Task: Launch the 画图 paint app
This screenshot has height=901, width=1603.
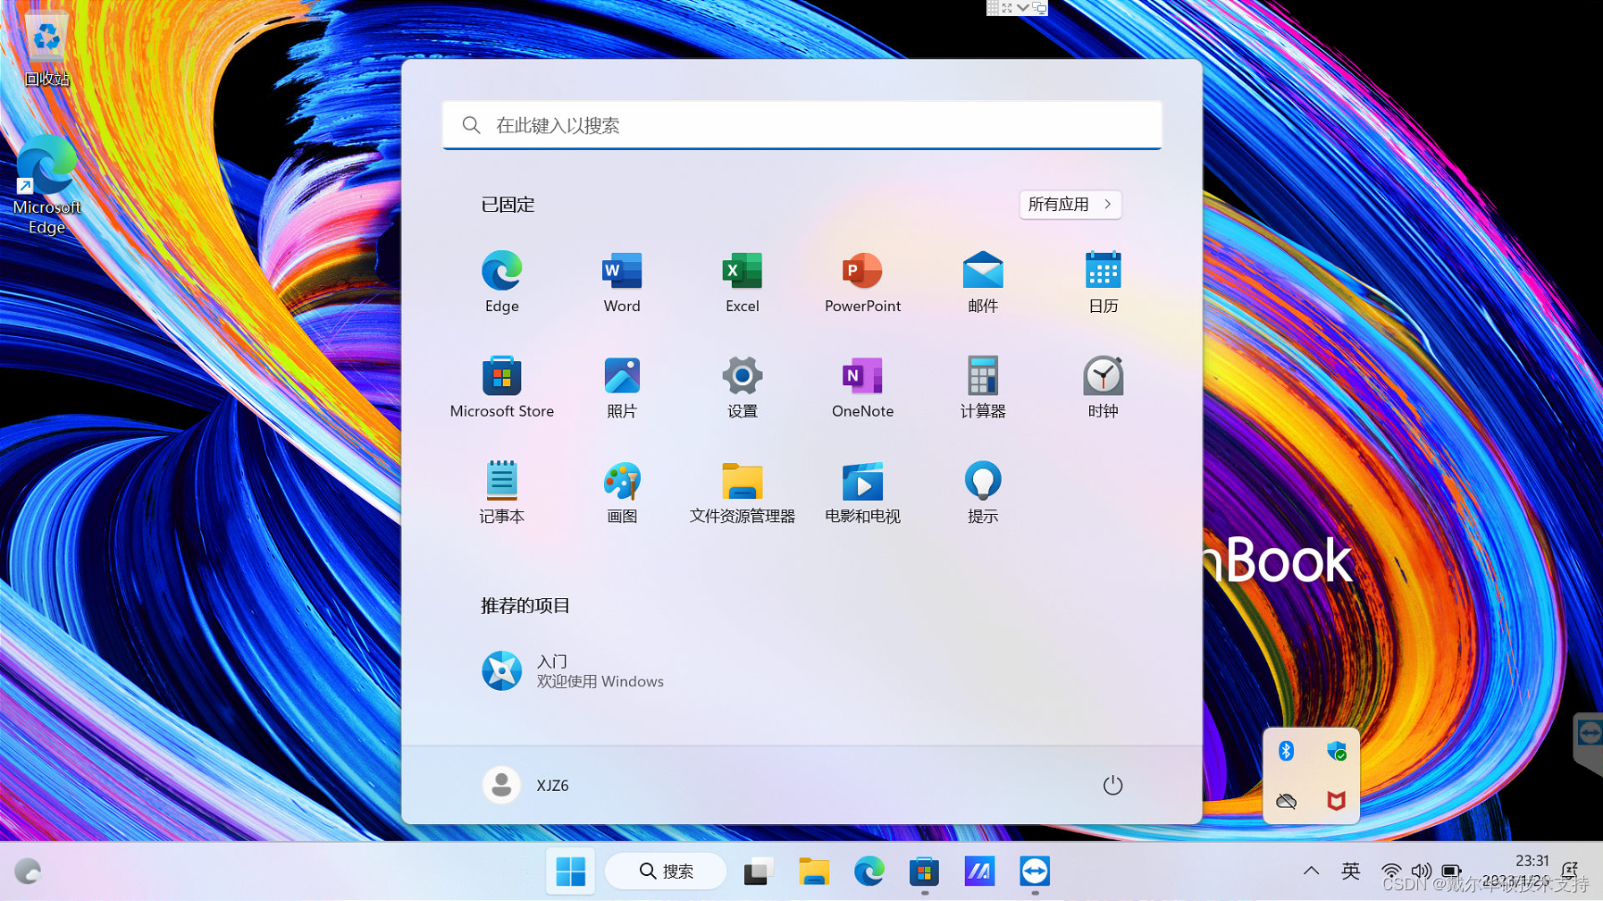Action: (622, 493)
